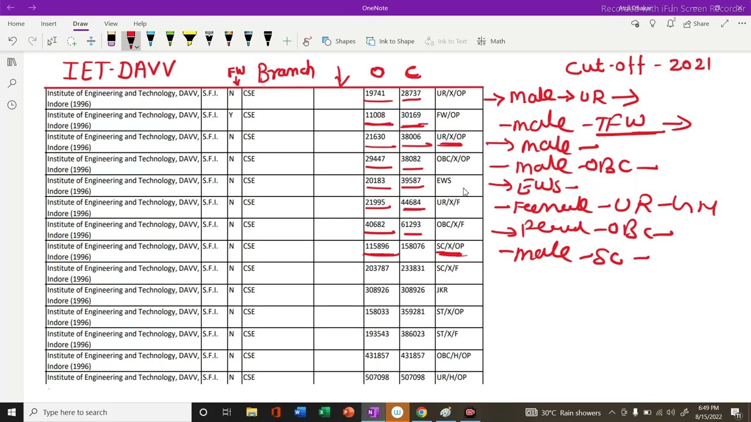The image size is (751, 422).
Task: Redo the last undone action
Action: (x=32, y=41)
